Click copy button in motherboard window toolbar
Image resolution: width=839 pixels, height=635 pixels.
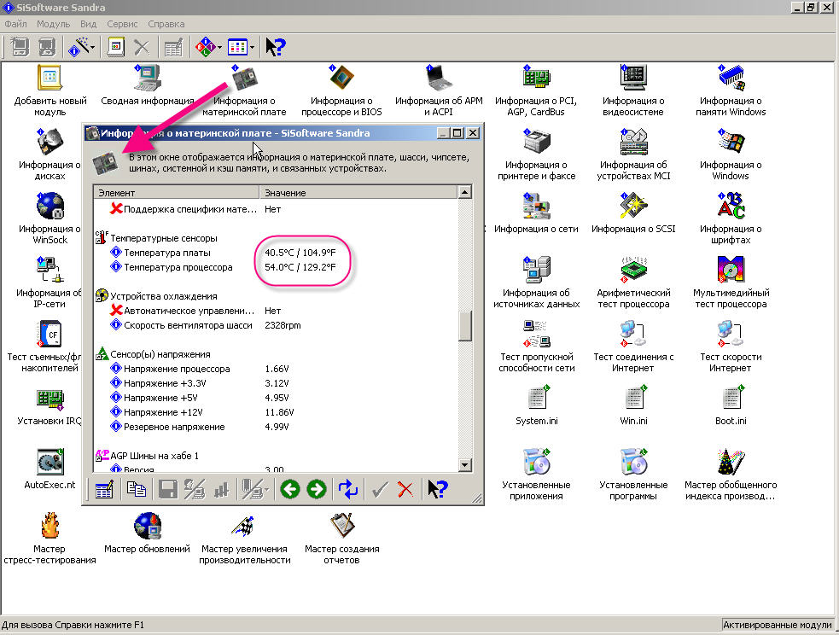click(136, 489)
